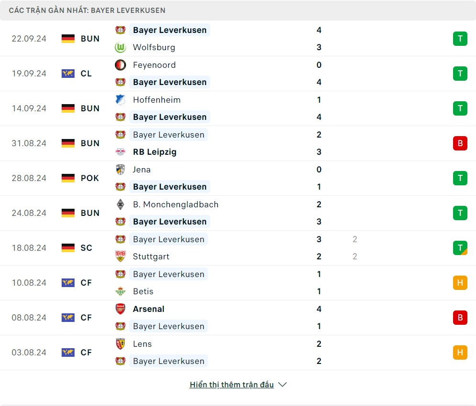Click the CL competition label on 19.09.24
The height and width of the screenshot is (406, 476).
tap(86, 74)
